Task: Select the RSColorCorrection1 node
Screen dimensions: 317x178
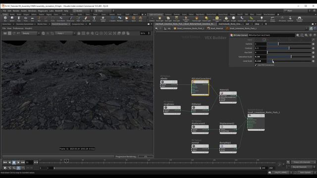Action: click(x=200, y=88)
